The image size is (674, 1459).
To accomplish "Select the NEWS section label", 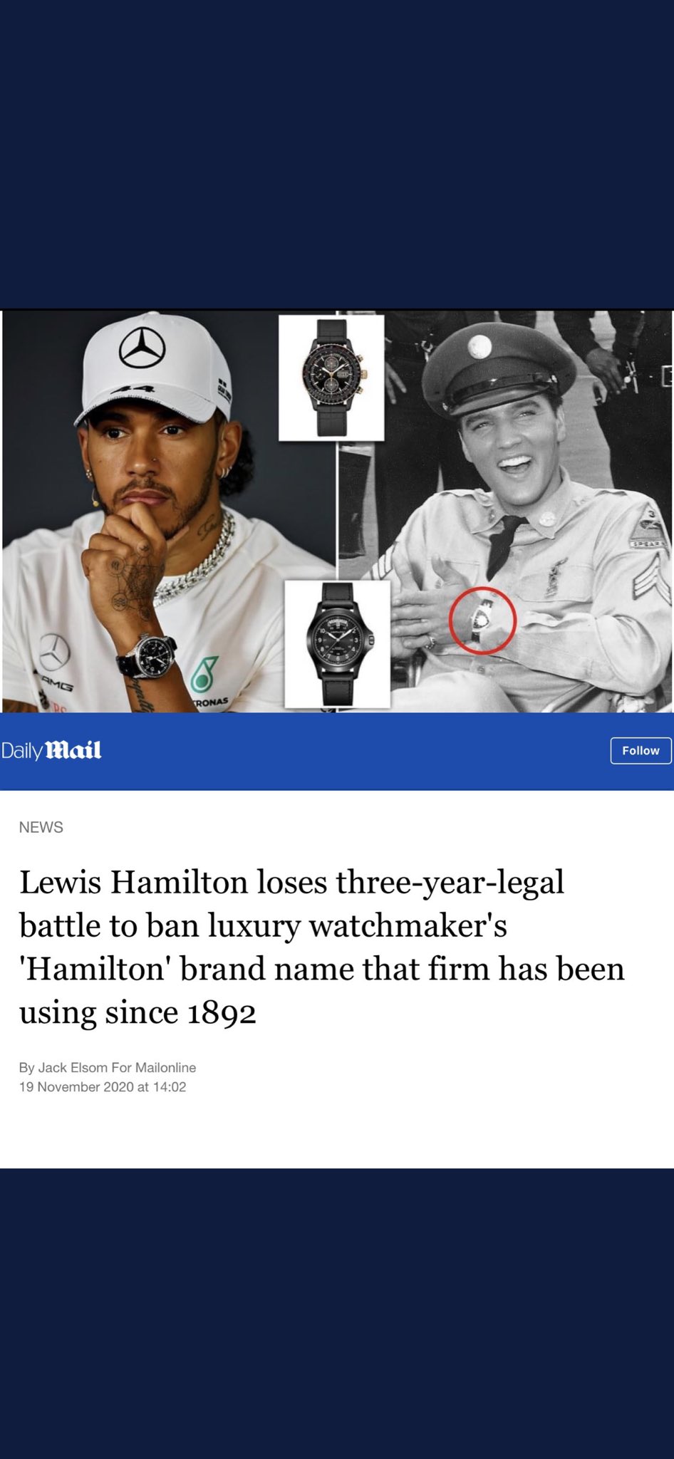I will pos(41,827).
